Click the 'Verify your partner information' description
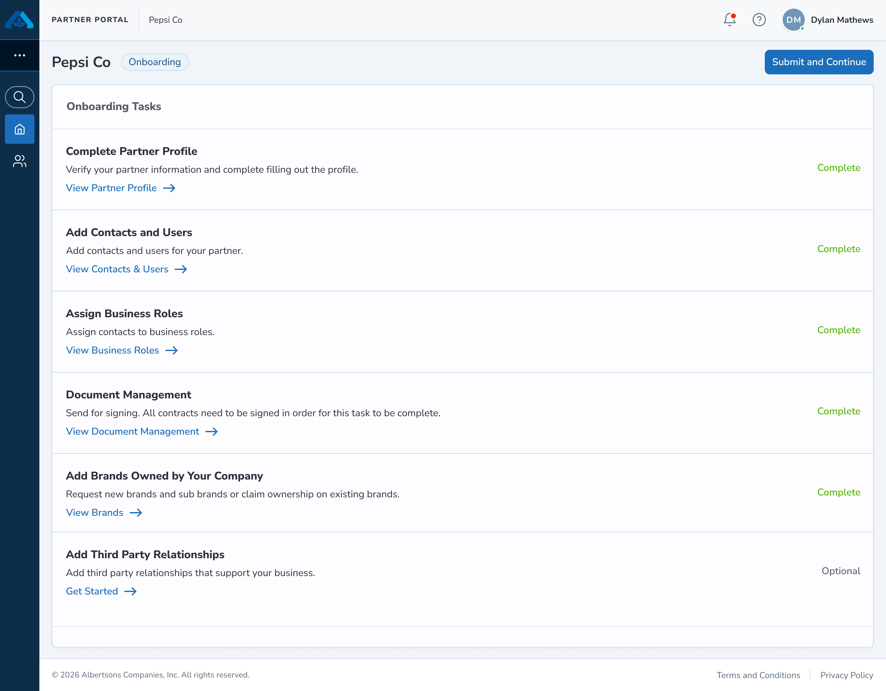The width and height of the screenshot is (886, 691). [212, 169]
